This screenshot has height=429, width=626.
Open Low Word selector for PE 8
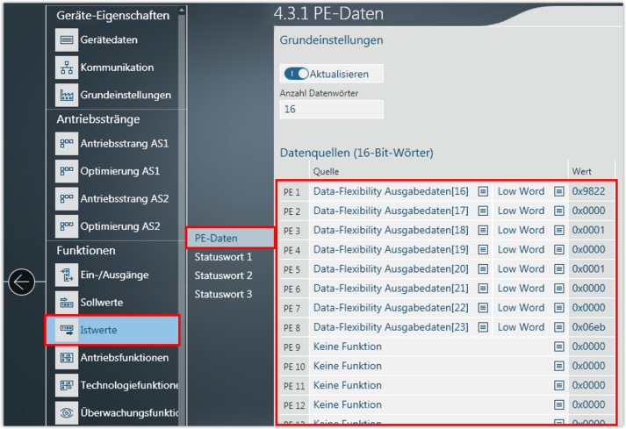pyautogui.click(x=559, y=327)
